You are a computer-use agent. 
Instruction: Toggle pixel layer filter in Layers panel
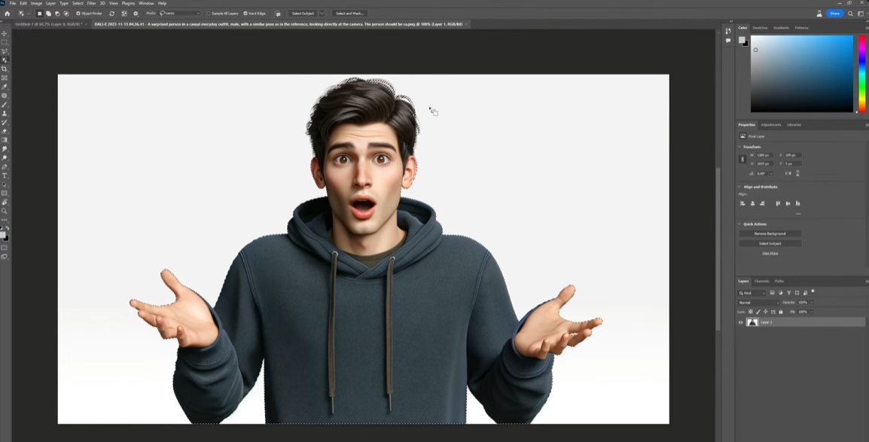[x=772, y=292]
